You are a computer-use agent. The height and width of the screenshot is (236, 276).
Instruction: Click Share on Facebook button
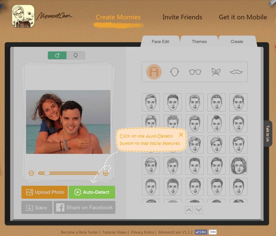click(x=84, y=208)
